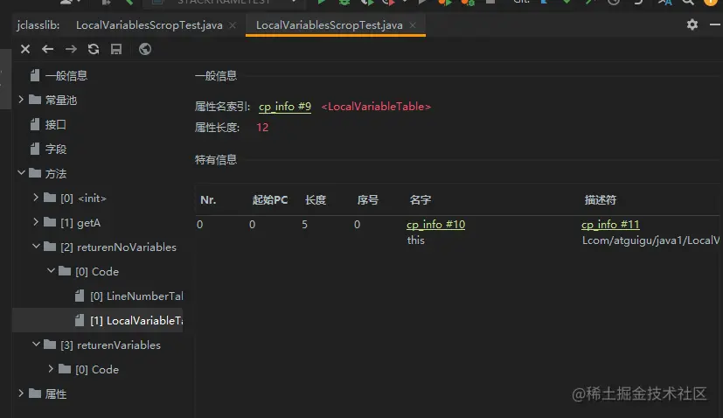Click folder icon beside [2] returenNoVariables

coord(50,247)
